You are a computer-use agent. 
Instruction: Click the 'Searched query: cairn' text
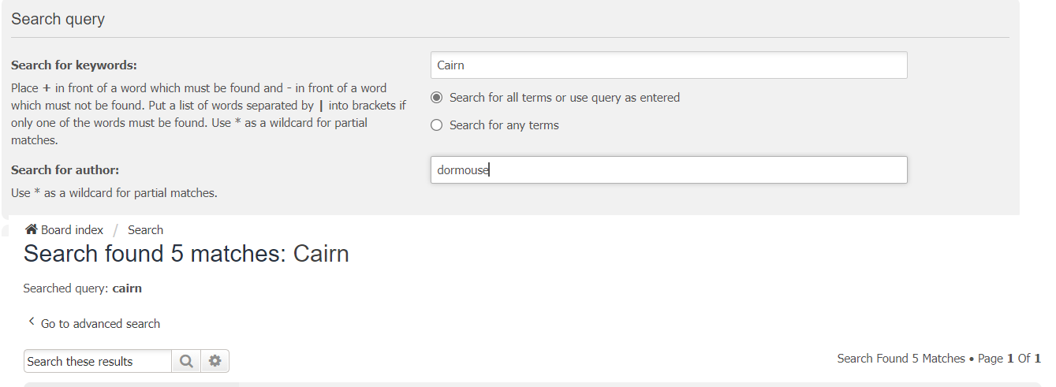coord(83,288)
